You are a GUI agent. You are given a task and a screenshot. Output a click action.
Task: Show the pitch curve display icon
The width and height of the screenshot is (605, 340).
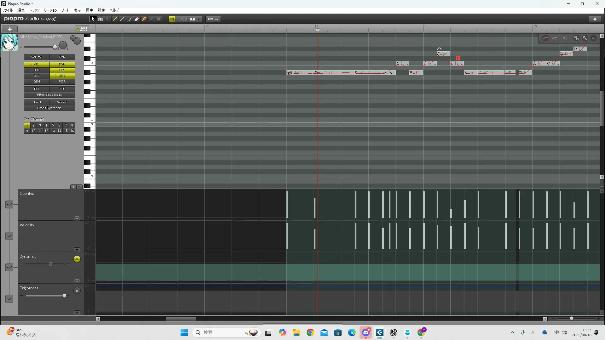click(x=545, y=38)
